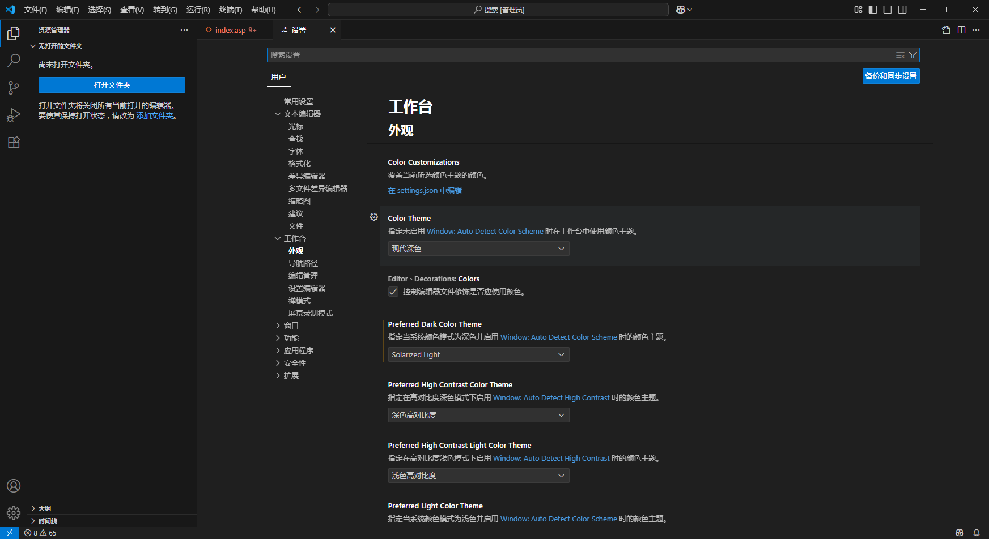The width and height of the screenshot is (989, 539).
Task: Open Run and Debug view
Action: [14, 115]
